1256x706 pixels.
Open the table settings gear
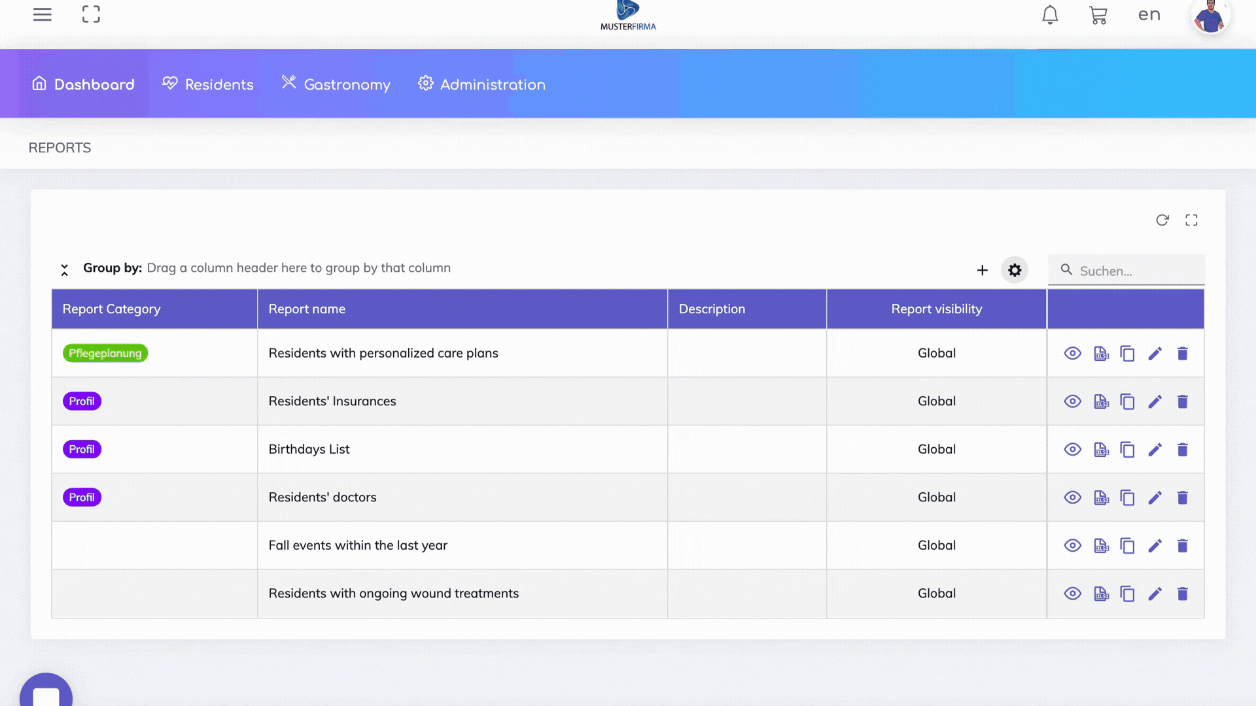pyautogui.click(x=1015, y=270)
